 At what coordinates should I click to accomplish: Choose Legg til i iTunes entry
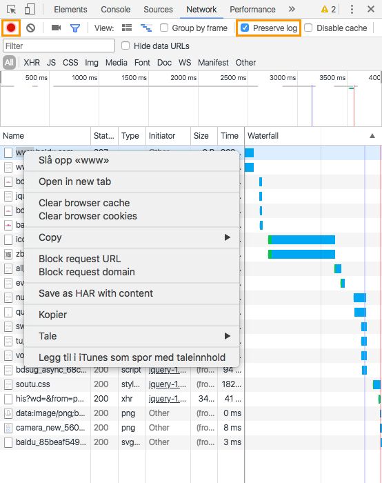132,357
